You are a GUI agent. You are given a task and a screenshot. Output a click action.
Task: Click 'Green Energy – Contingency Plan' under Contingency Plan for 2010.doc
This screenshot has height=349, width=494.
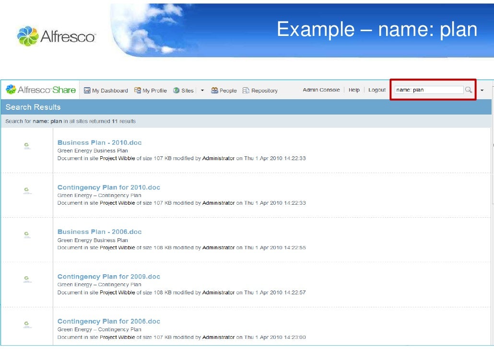[99, 195]
